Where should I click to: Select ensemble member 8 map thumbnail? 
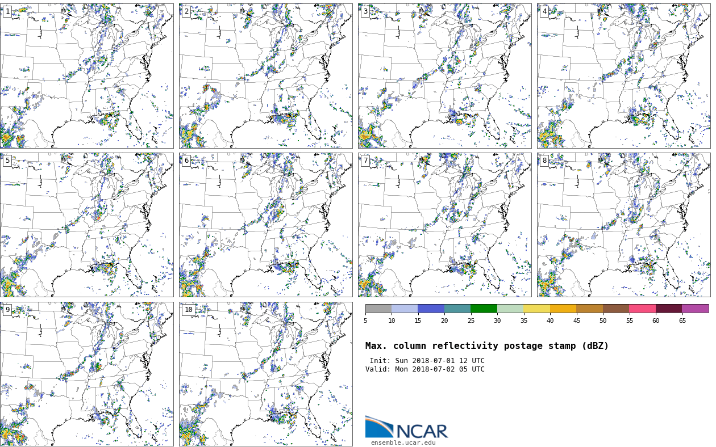click(623, 225)
